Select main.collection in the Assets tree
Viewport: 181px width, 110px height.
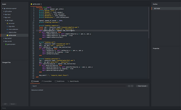13,29
